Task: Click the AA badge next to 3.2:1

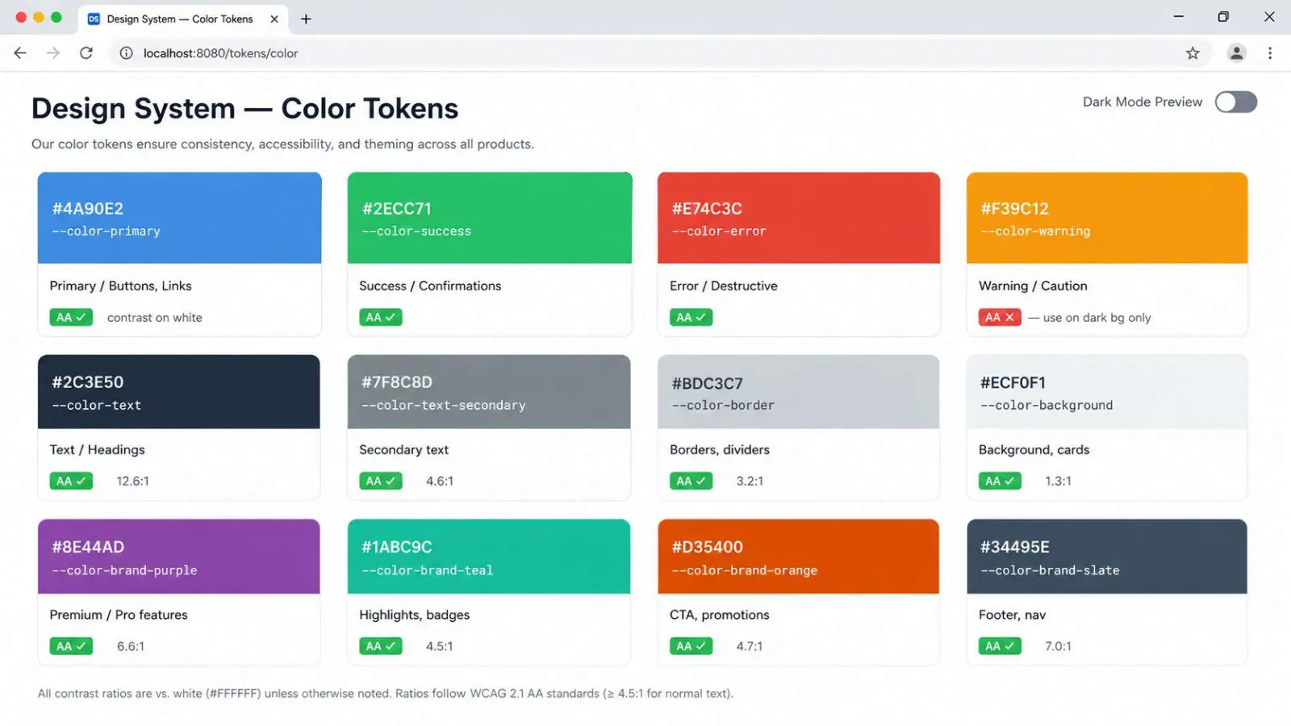Action: (x=691, y=481)
